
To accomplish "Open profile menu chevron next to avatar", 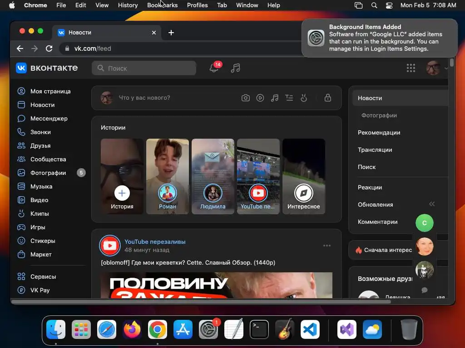I will 446,68.
